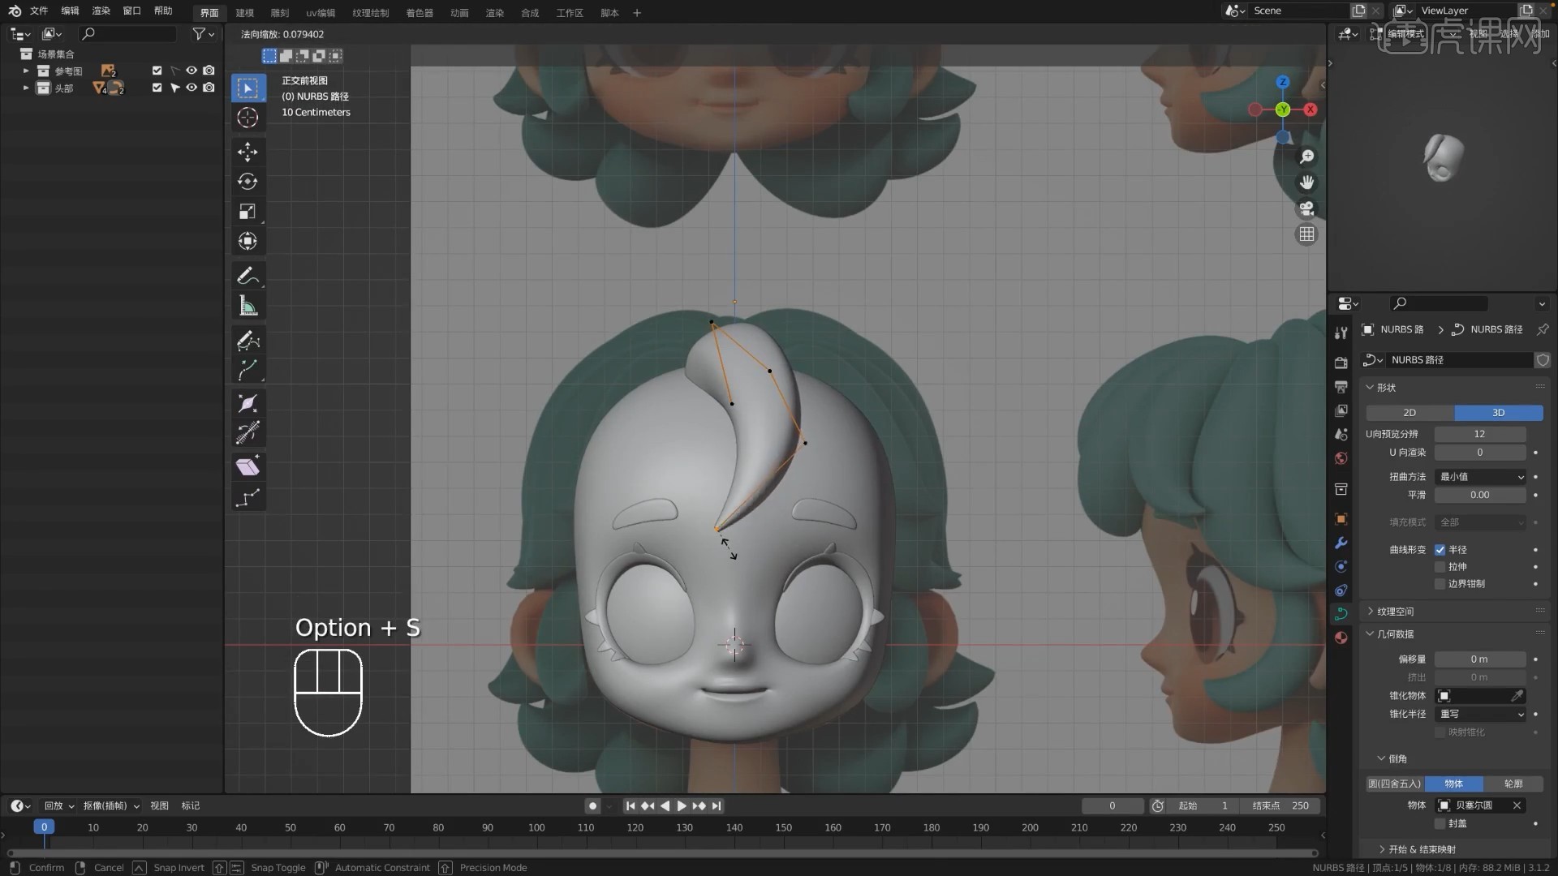Switch to the 雕刻 menu tab
Viewport: 1558px width, 876px height.
[280, 12]
